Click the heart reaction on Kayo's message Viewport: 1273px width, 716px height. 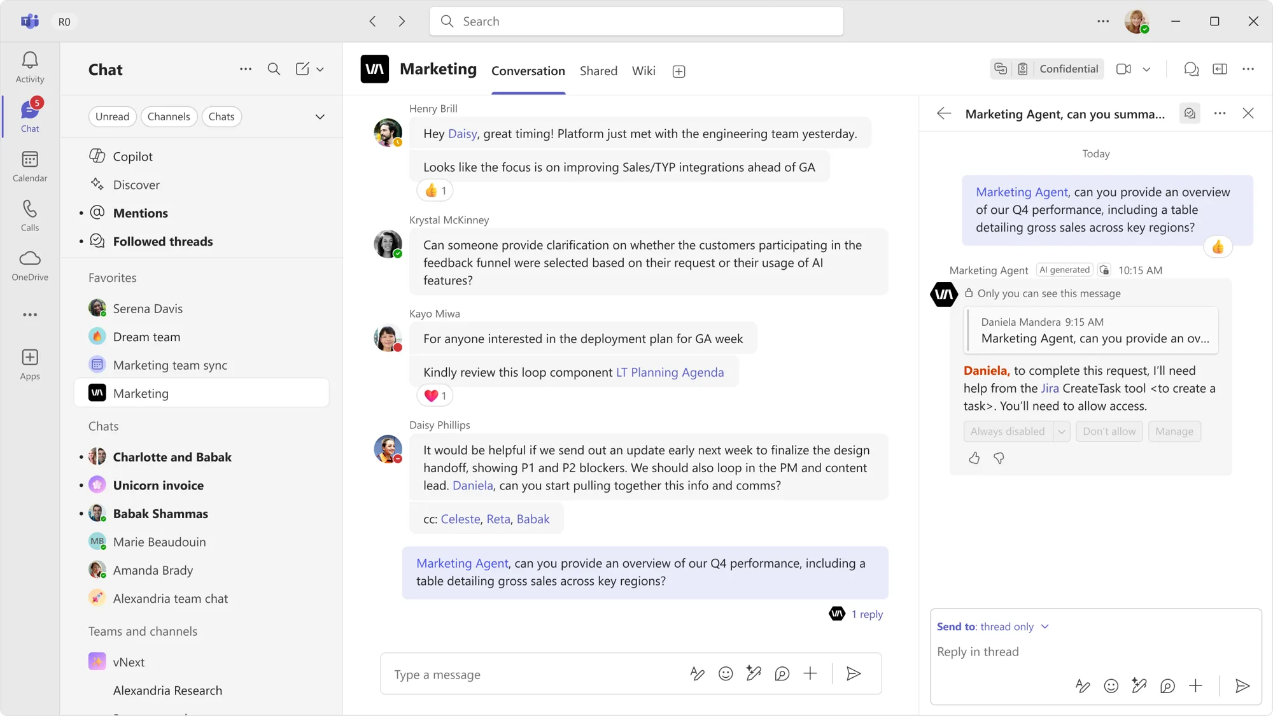435,395
